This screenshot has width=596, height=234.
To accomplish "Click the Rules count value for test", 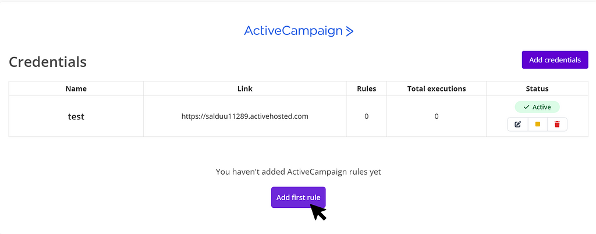I will click(366, 116).
